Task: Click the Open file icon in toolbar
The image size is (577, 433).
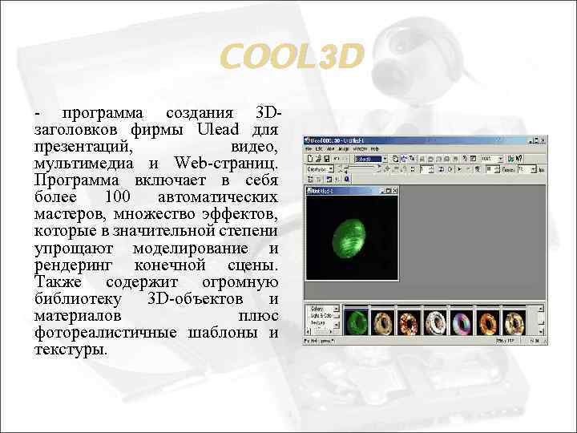Action: [319, 159]
